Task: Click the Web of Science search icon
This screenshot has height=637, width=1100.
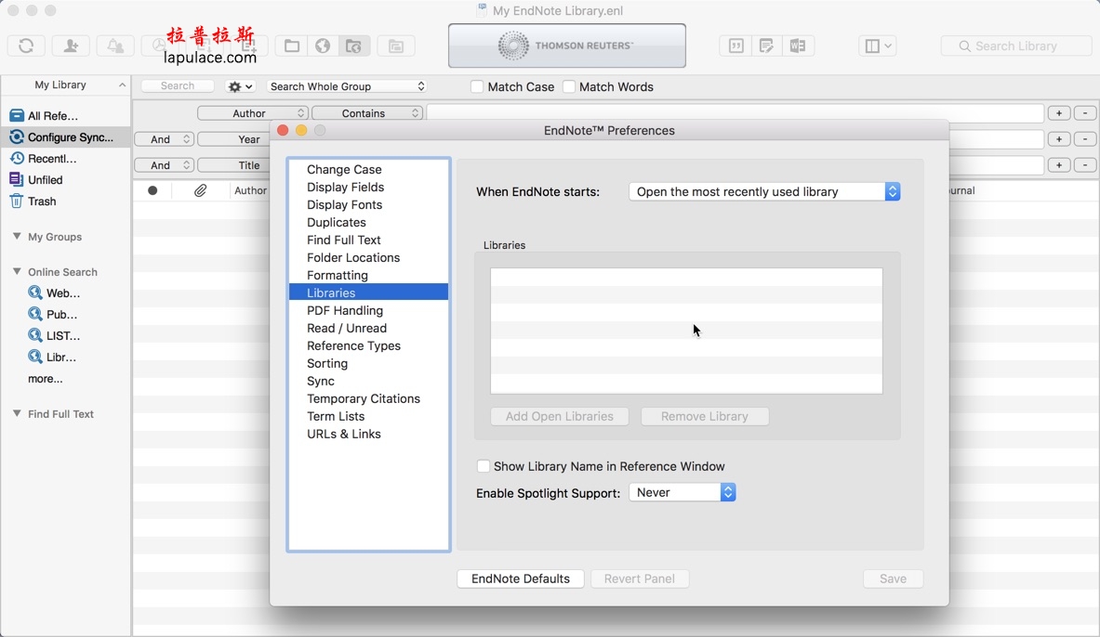Action: (35, 292)
